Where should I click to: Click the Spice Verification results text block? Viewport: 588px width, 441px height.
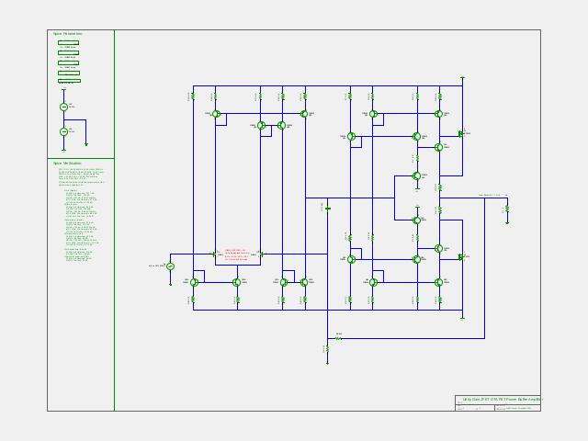coord(81,214)
